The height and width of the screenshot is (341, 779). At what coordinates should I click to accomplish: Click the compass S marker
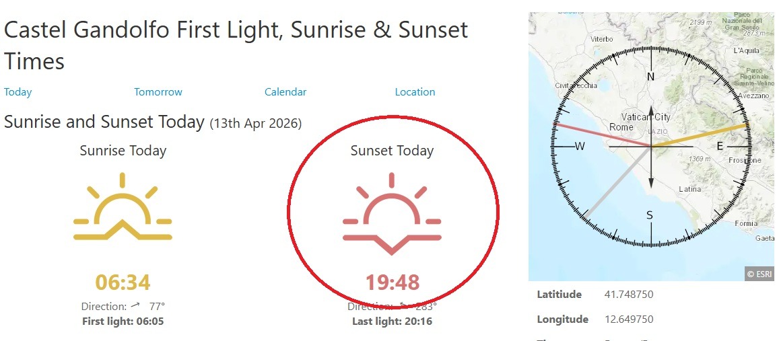650,215
